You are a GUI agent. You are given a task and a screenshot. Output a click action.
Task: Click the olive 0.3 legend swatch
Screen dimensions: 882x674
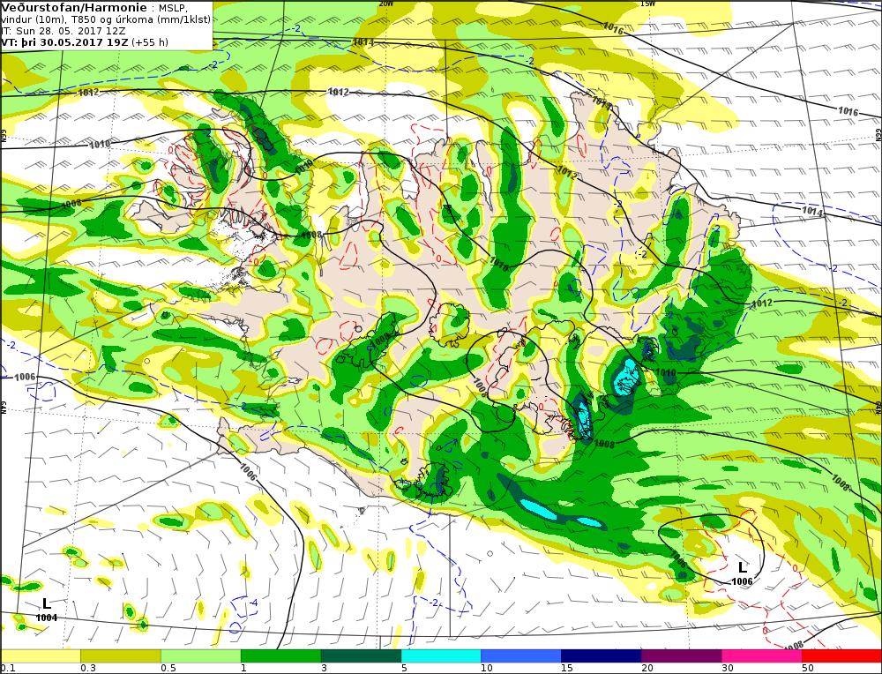pos(120,655)
